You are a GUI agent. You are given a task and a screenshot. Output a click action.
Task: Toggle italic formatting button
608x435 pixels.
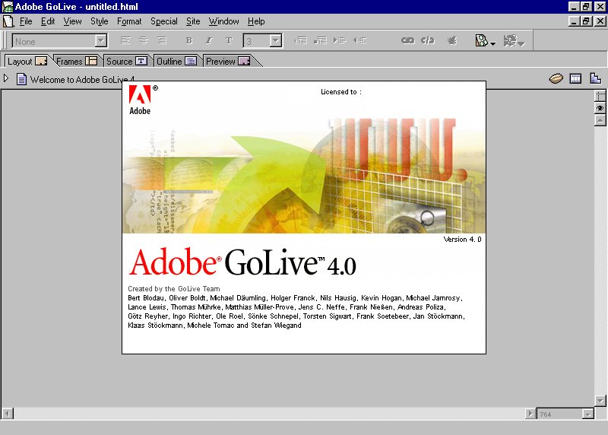[209, 40]
